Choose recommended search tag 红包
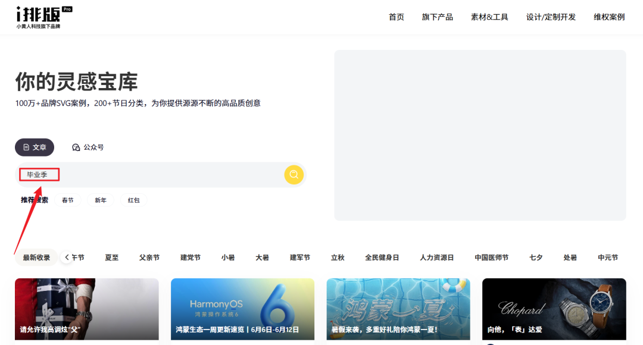The width and height of the screenshot is (643, 345). tap(134, 200)
